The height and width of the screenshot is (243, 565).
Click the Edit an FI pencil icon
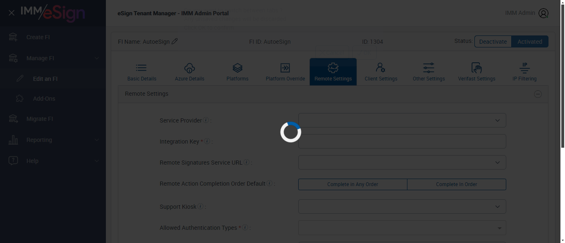point(20,79)
